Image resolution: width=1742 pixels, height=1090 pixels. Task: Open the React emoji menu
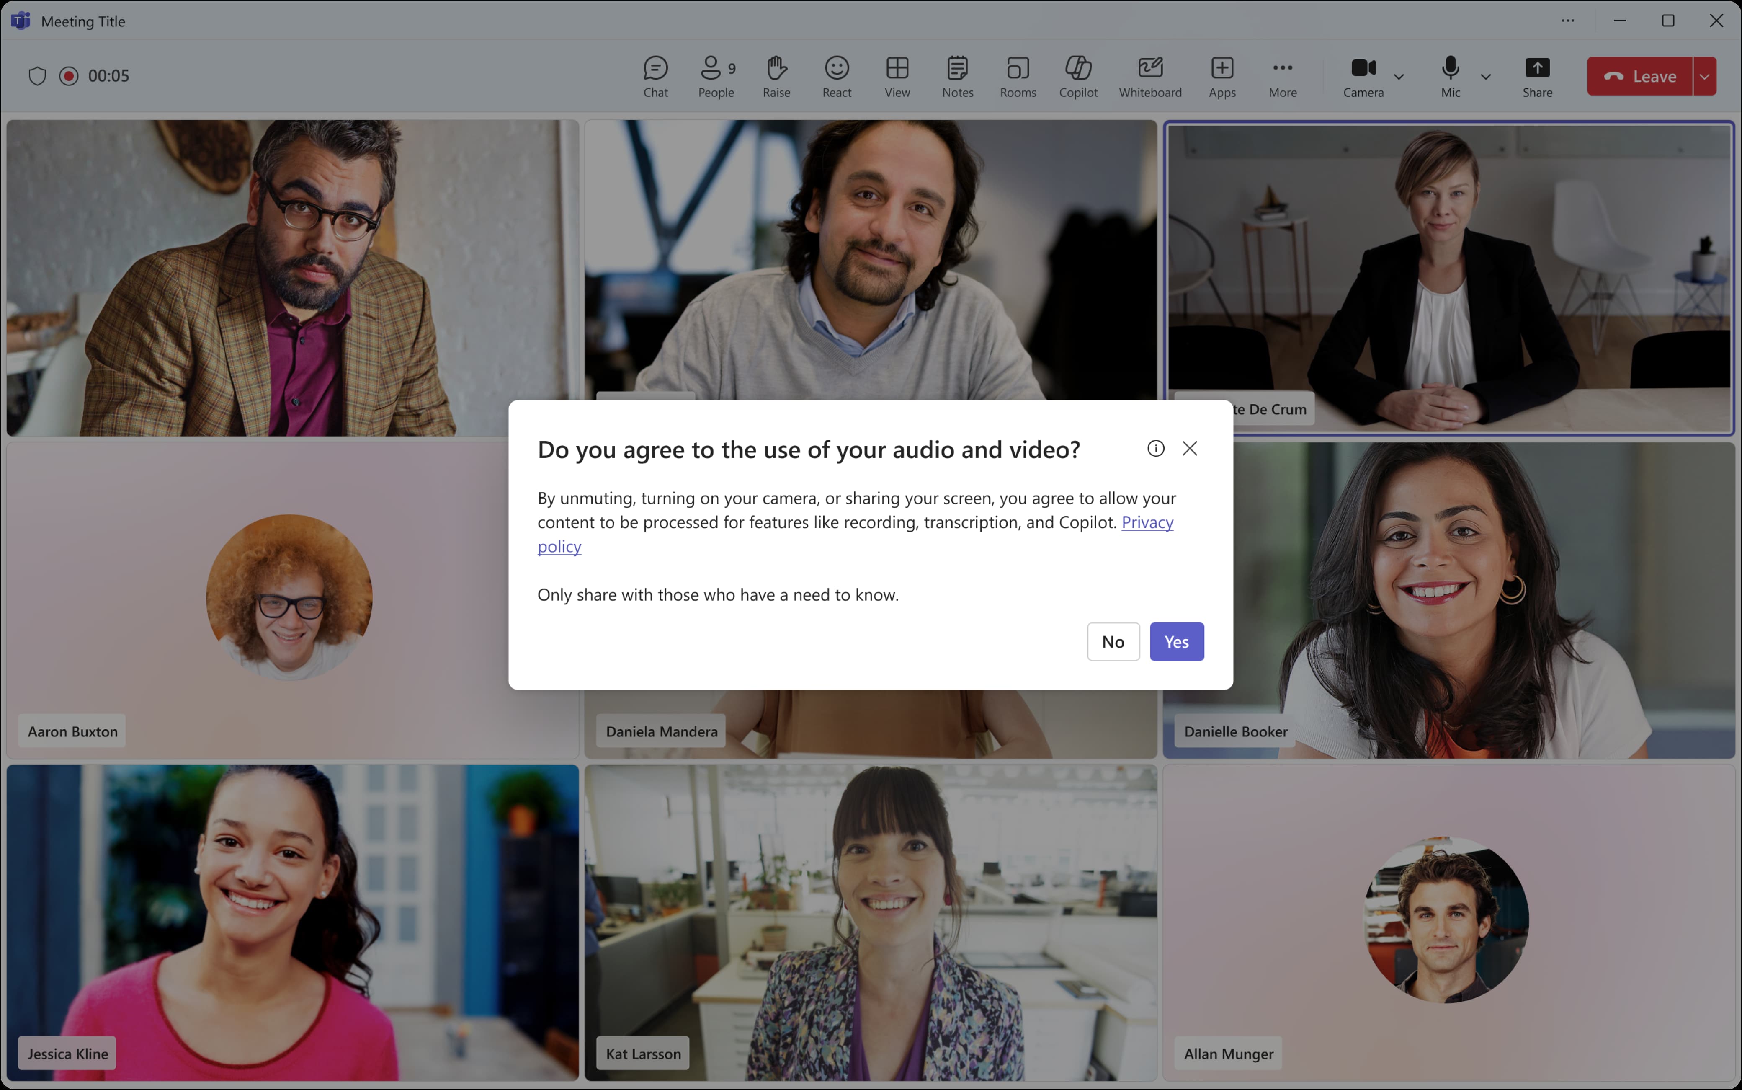(836, 76)
